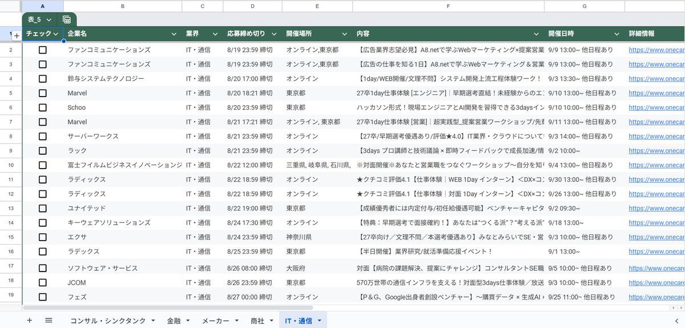Select the 9/2 10:00~ date cell
The width and height of the screenshot is (685, 328).
pyautogui.click(x=585, y=150)
